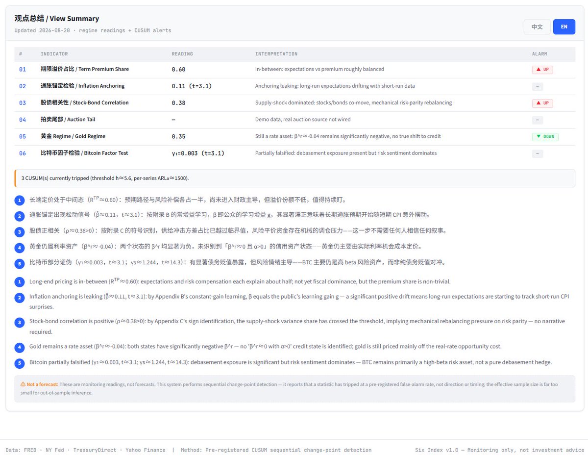
Task: Click the DOWN alarm badge for Gold Regime
Action: 545,137
